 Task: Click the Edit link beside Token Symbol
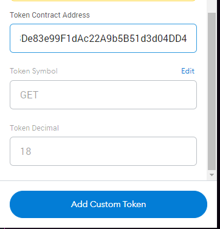(188, 71)
